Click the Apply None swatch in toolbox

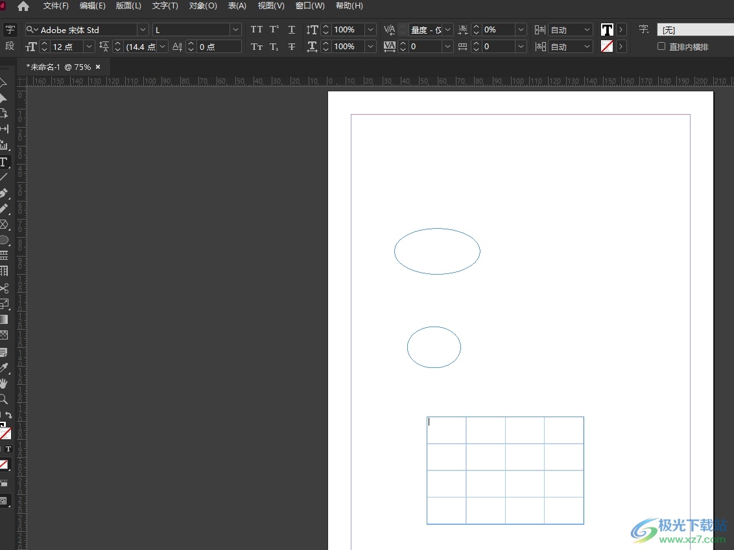(4, 465)
